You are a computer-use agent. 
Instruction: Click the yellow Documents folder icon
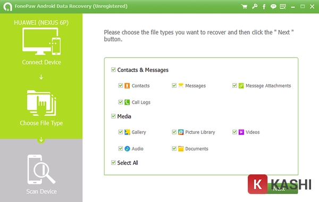click(181, 149)
